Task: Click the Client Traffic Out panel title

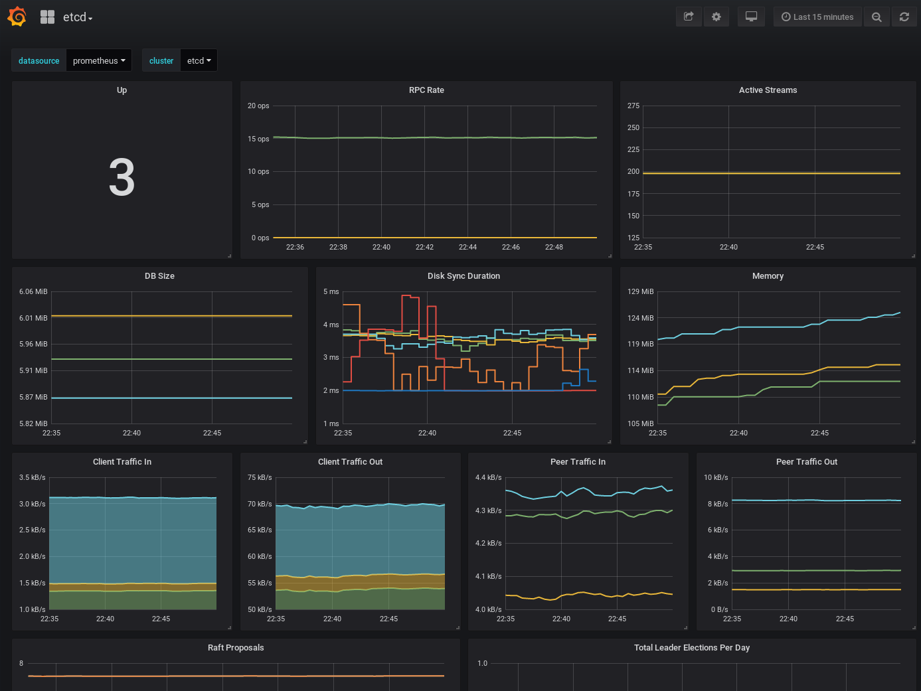Action: (350, 462)
